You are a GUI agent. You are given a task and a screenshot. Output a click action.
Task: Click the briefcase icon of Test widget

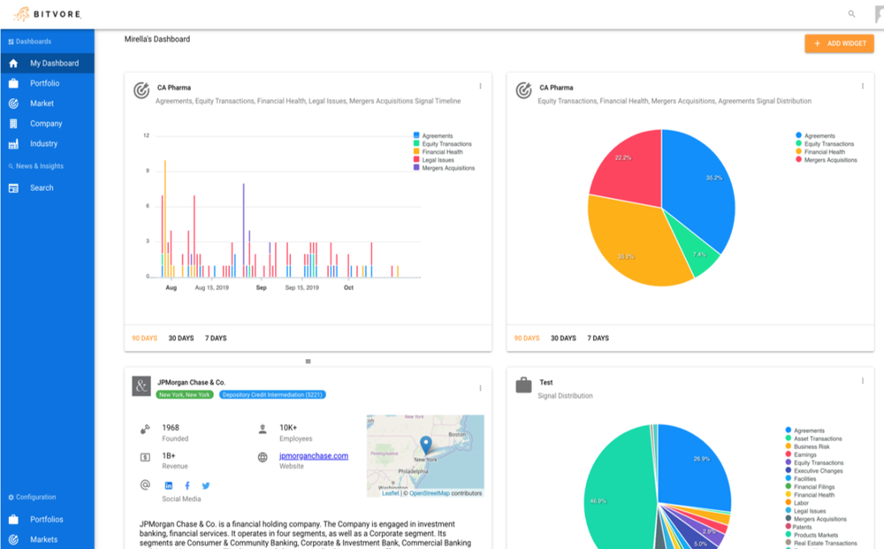point(523,385)
